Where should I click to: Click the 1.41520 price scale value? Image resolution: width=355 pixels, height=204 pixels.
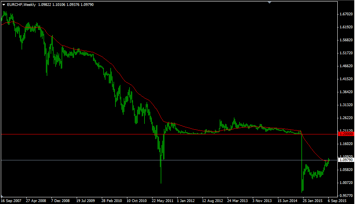[x=346, y=79]
